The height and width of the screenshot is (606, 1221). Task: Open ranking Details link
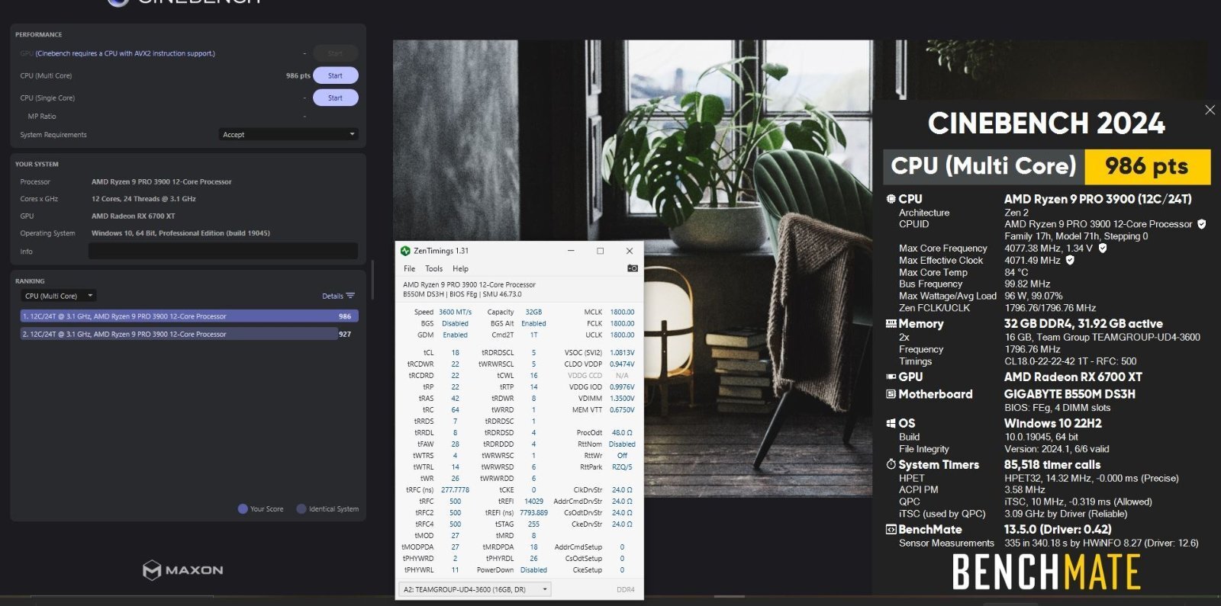click(332, 296)
